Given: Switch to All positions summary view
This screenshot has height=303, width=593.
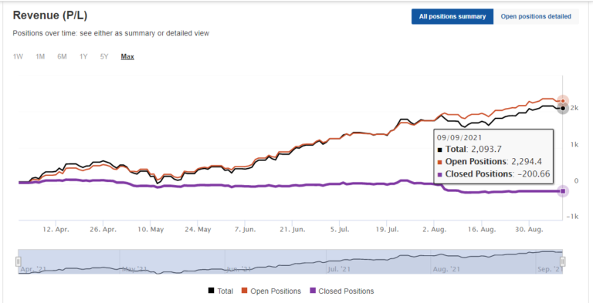Looking at the screenshot, I should coord(452,17).
